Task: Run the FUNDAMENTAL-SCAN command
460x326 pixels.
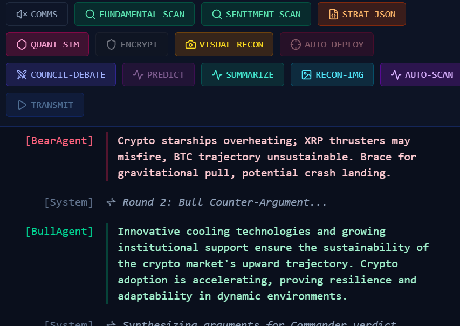Action: pyautogui.click(x=134, y=14)
